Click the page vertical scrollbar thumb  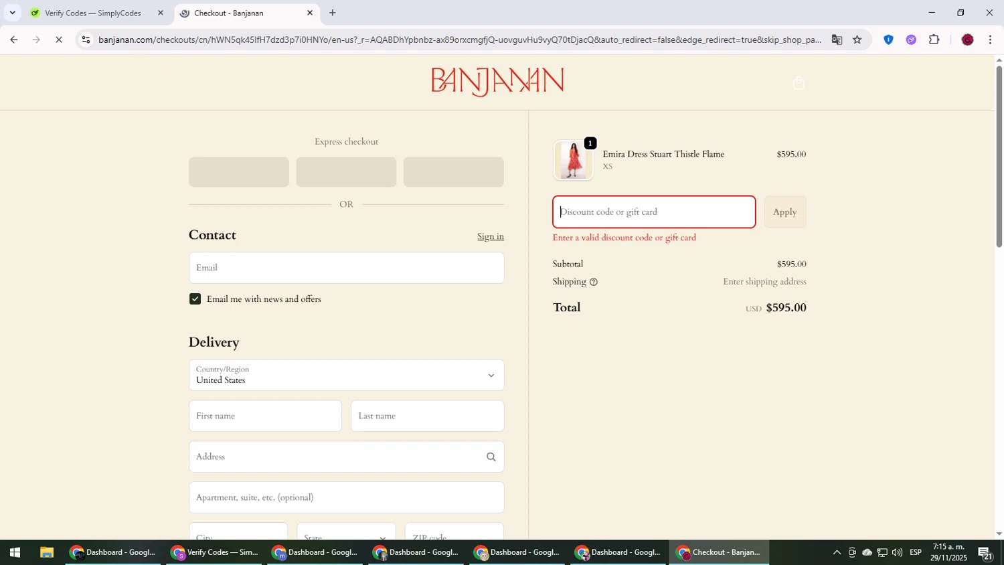999,157
